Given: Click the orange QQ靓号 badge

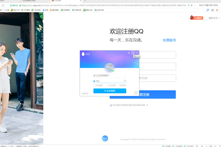Looking at the screenshot, I should tap(196, 18).
